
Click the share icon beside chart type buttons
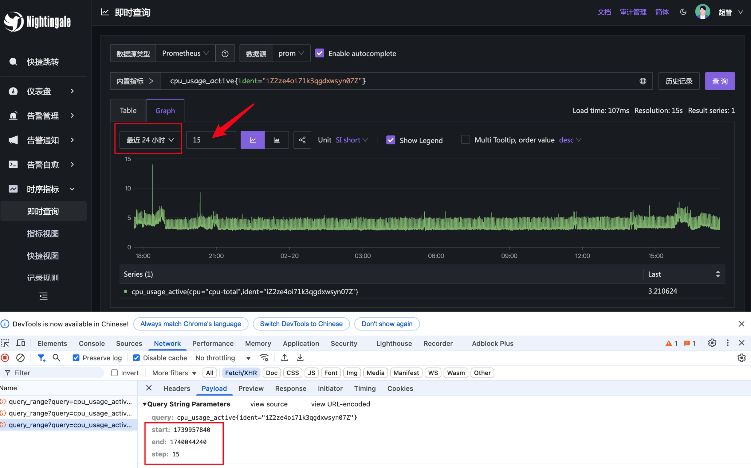coord(302,140)
